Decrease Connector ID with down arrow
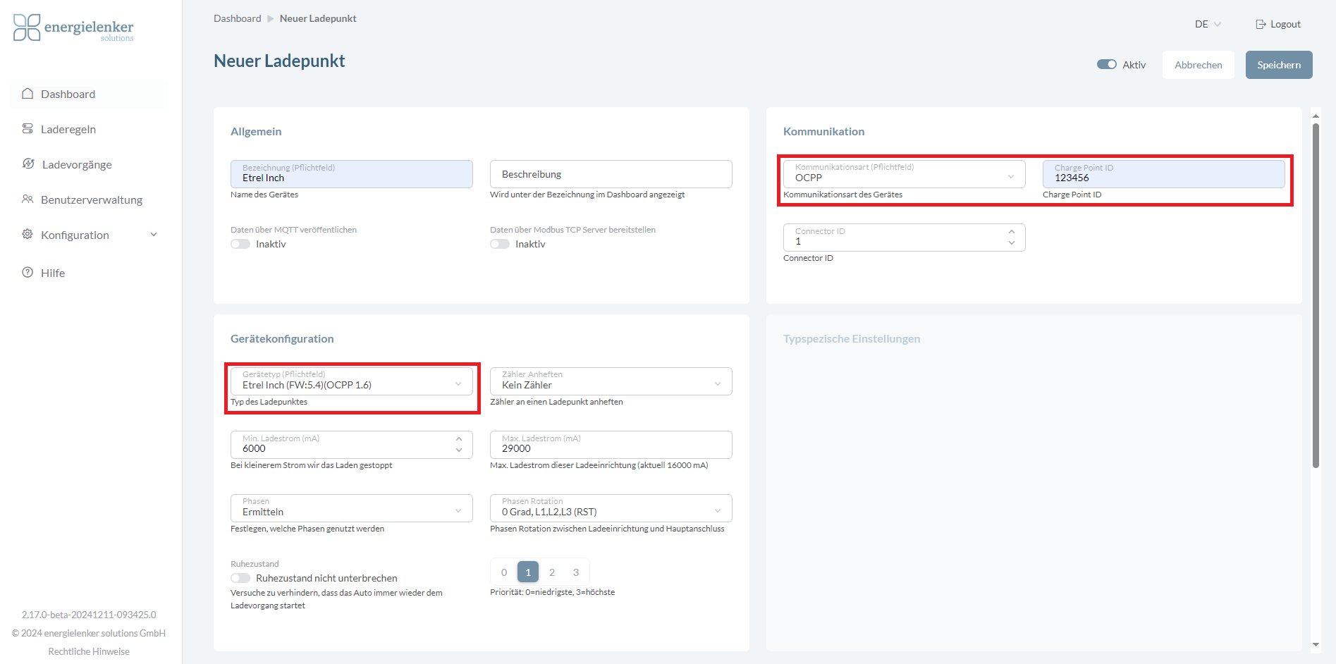Screen dimensions: 1336x664 (1012, 243)
